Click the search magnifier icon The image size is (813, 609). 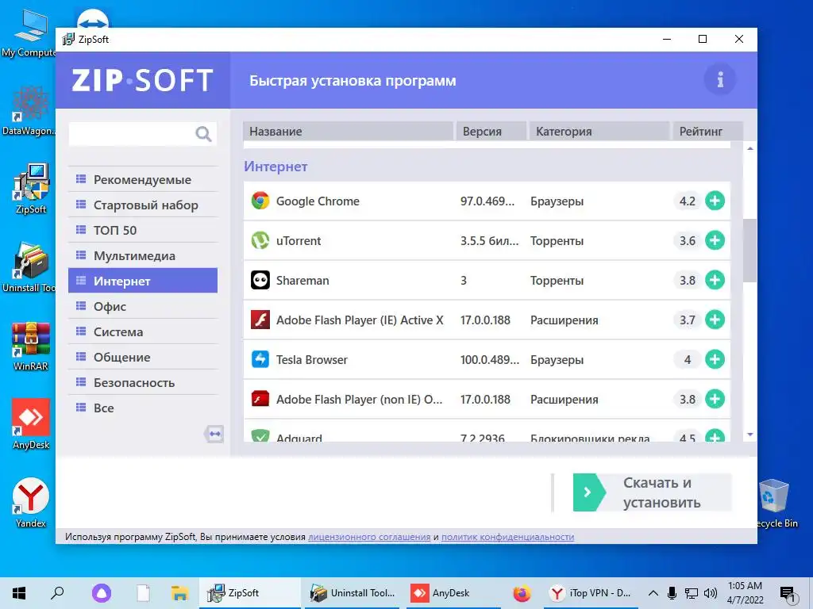(x=203, y=133)
